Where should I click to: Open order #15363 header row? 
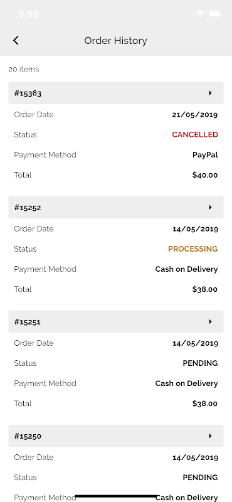pos(116,93)
